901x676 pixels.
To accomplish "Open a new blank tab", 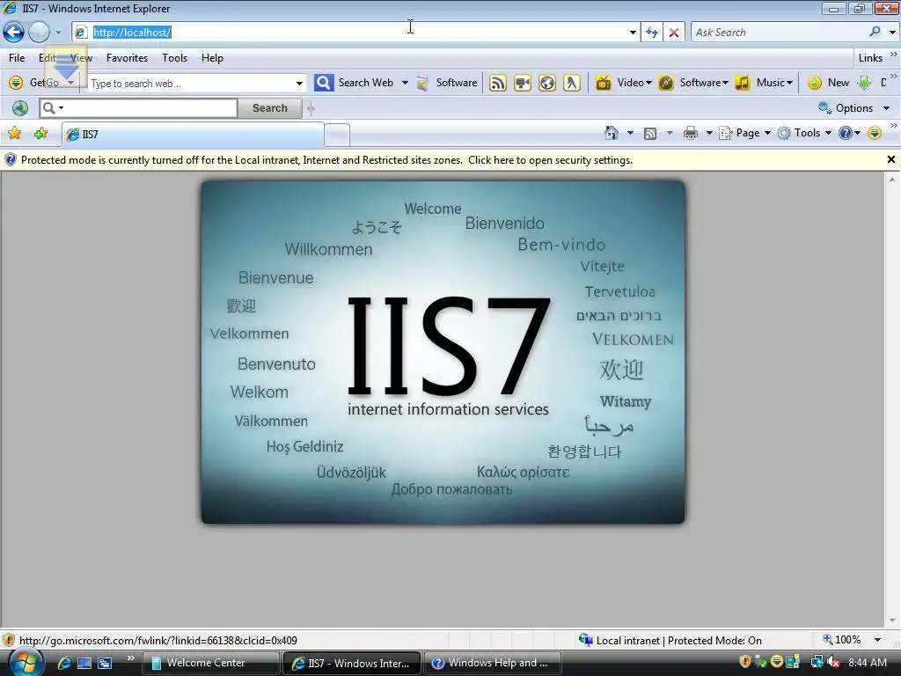I will pos(337,135).
